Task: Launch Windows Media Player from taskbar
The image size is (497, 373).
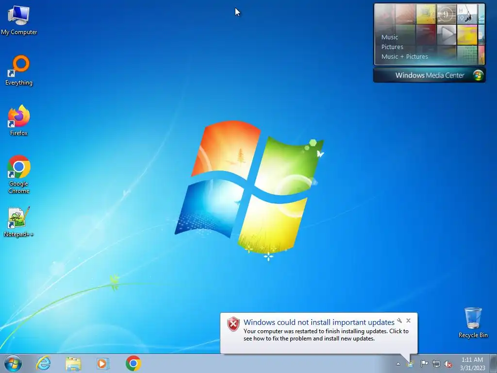Action: pos(103,363)
